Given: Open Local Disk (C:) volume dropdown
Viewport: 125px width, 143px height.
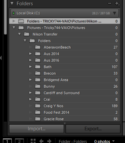Looking at the screenshot, I should pyautogui.click(x=115, y=13).
